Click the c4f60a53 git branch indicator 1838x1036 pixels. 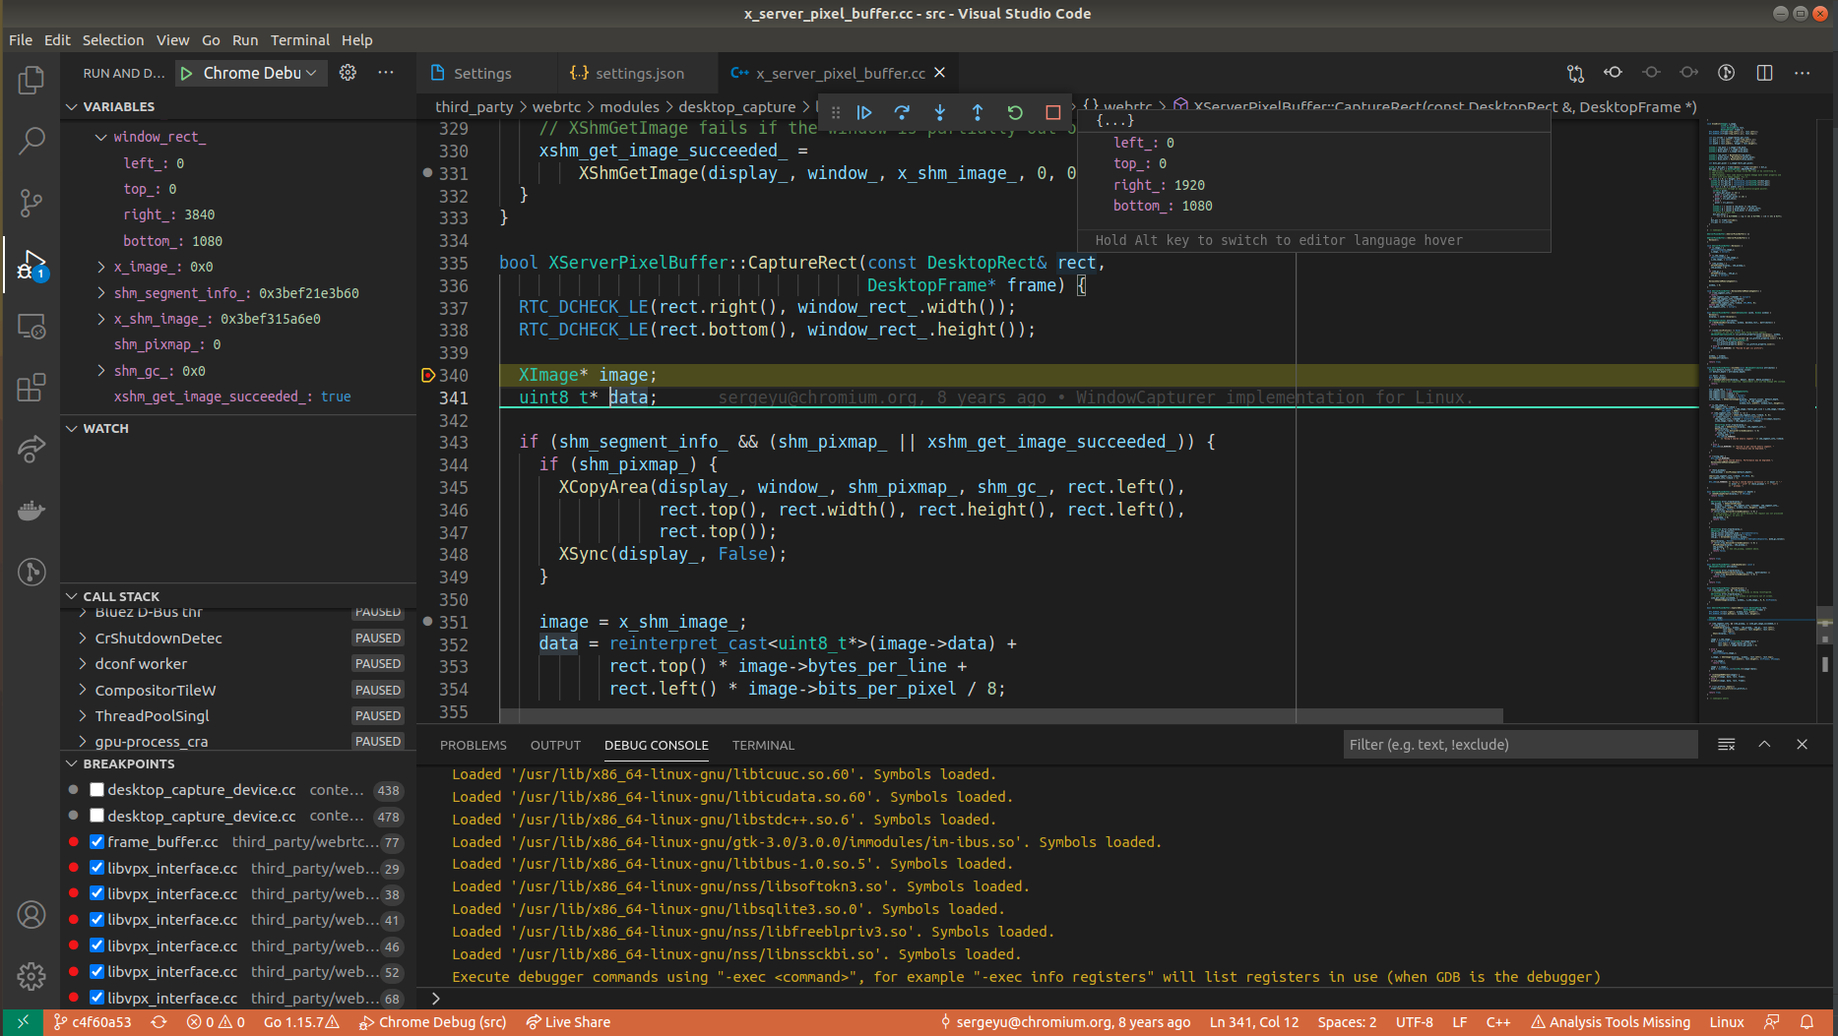tap(93, 1022)
